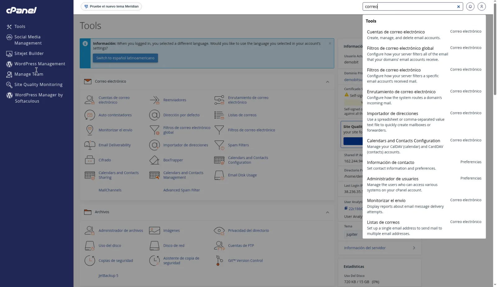Open the Administrador de archivos icon
The width and height of the screenshot is (497, 287).
coord(89,230)
